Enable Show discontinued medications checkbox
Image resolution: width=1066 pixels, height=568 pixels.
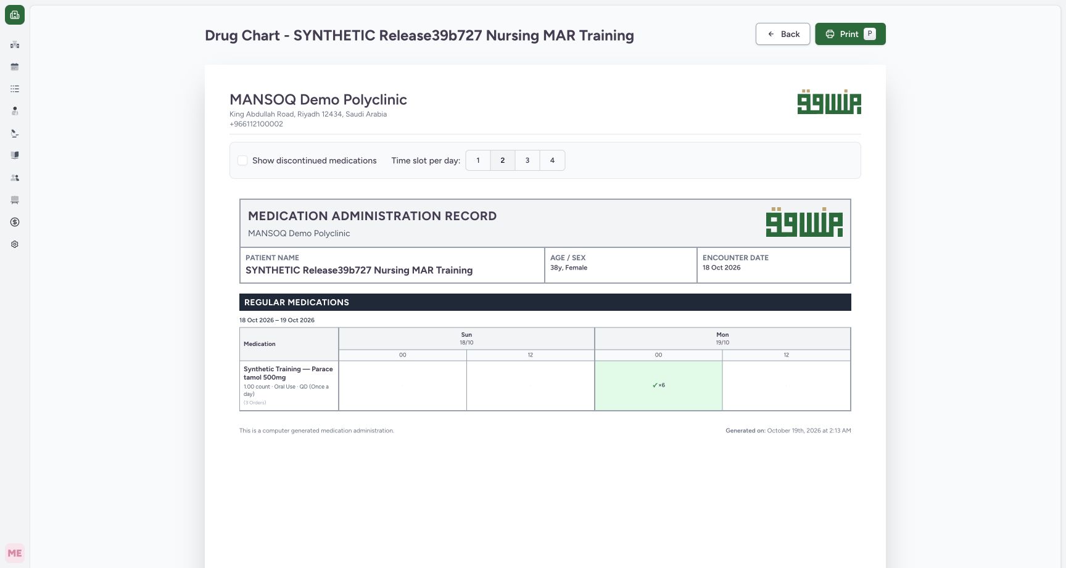click(x=242, y=160)
